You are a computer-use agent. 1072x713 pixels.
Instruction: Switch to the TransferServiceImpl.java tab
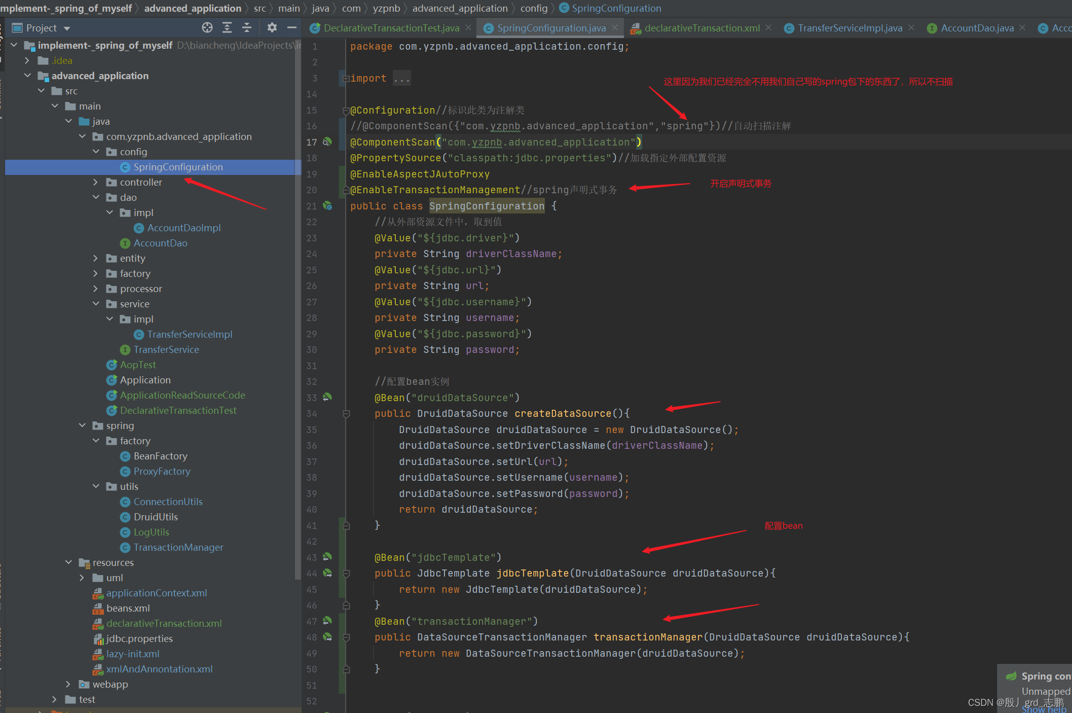(x=849, y=28)
